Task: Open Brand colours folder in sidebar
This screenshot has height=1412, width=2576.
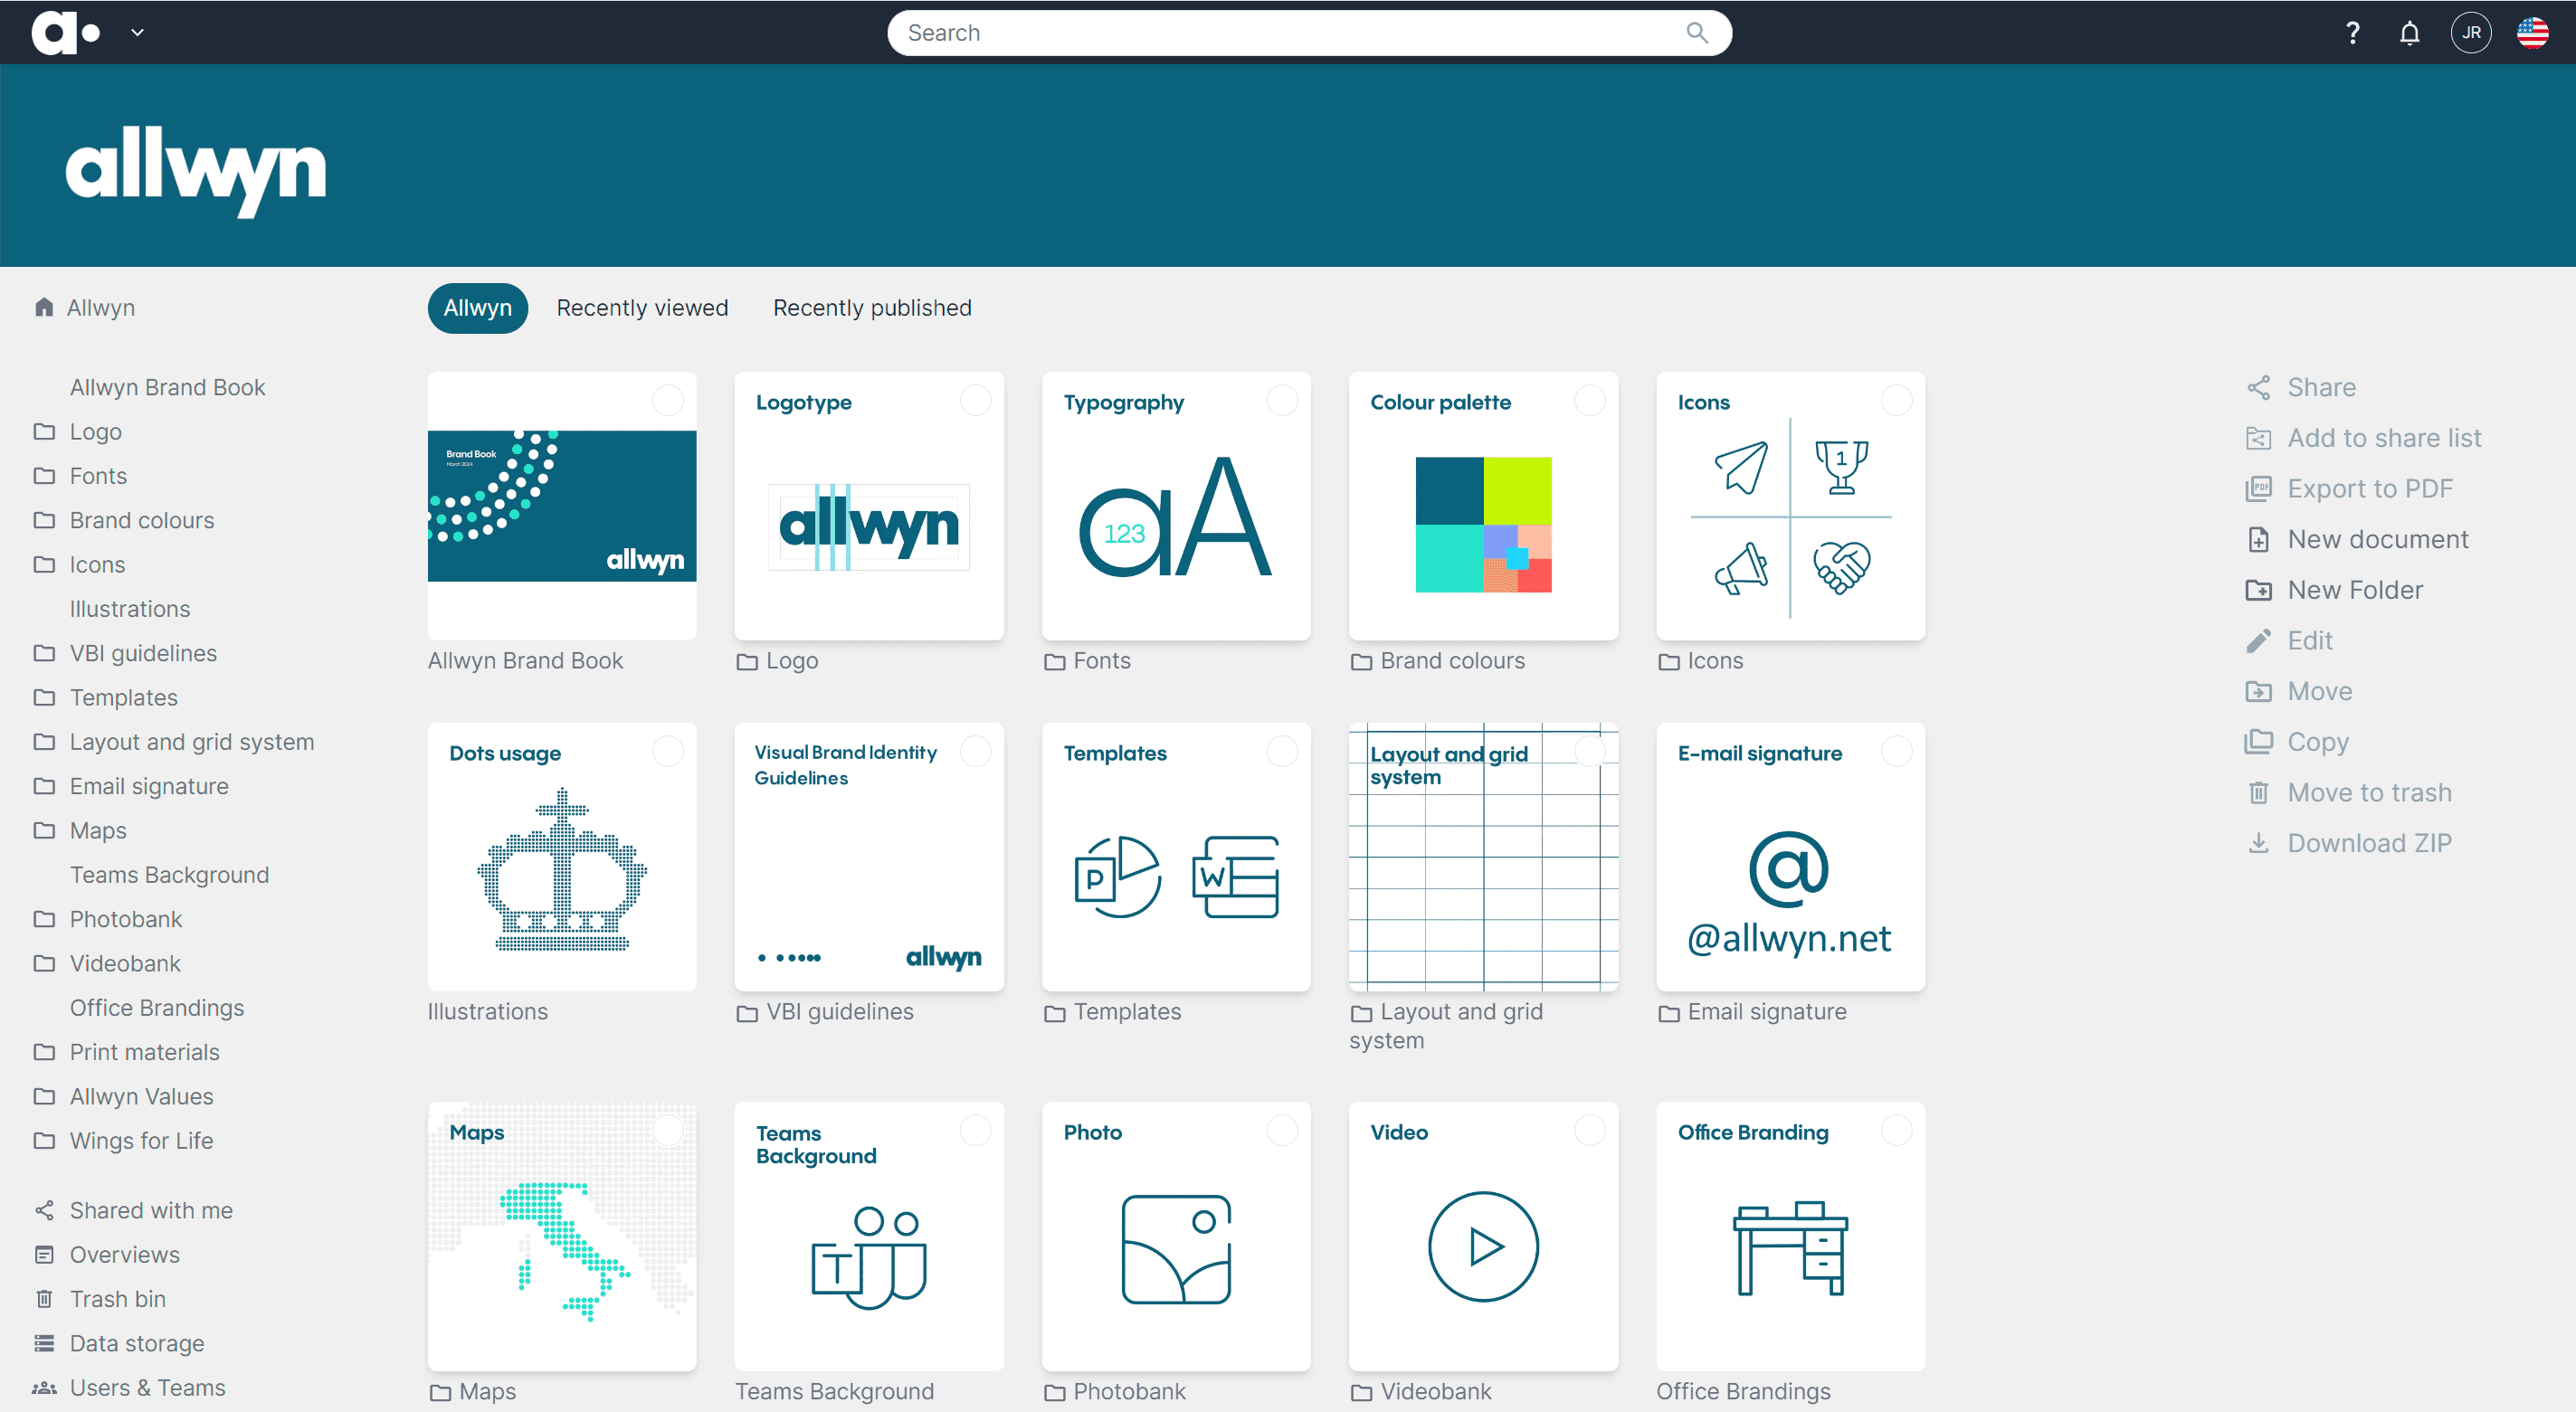Action: point(142,520)
